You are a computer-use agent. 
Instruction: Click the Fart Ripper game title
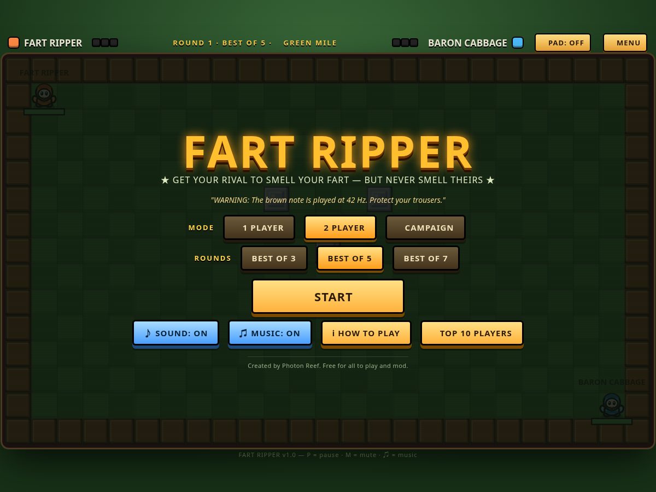(328, 153)
